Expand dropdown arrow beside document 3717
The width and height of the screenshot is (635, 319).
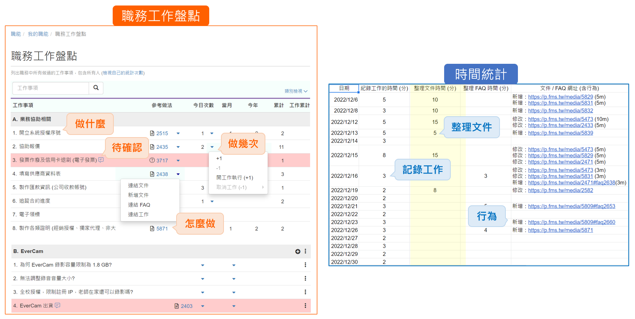178,161
